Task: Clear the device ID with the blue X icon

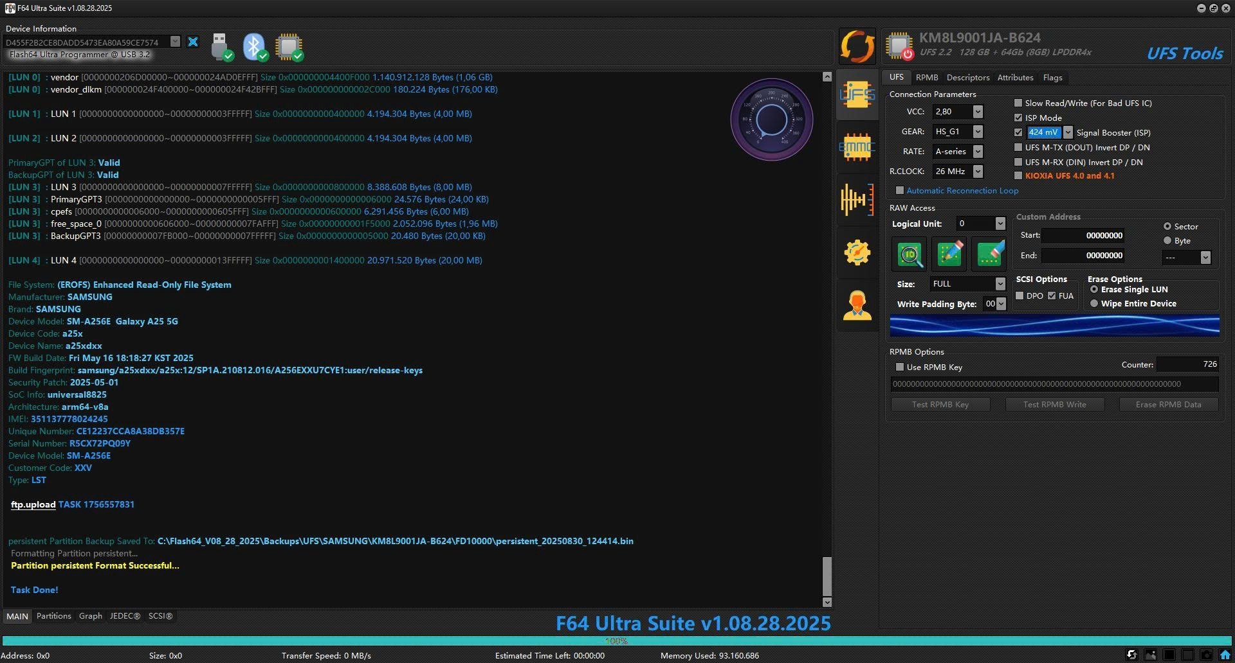Action: [192, 42]
